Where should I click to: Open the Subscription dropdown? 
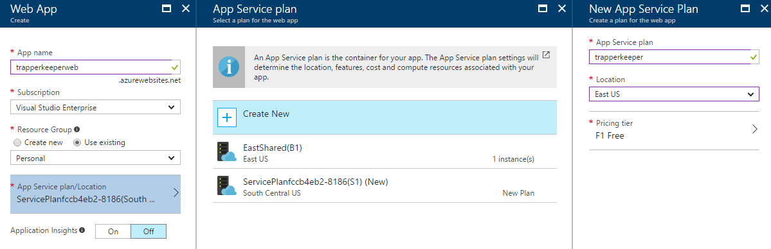pos(95,107)
